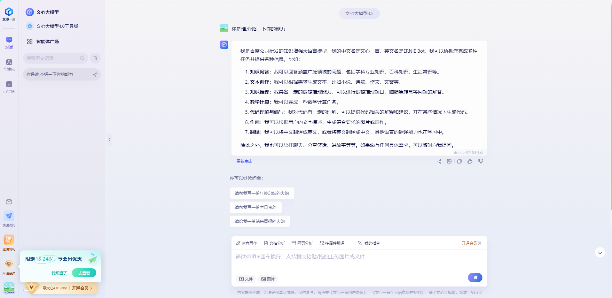This screenshot has height=298, width=612.
Task: Click 开通会员 in the bottom 4.0Turbo banner
Action: (82, 288)
